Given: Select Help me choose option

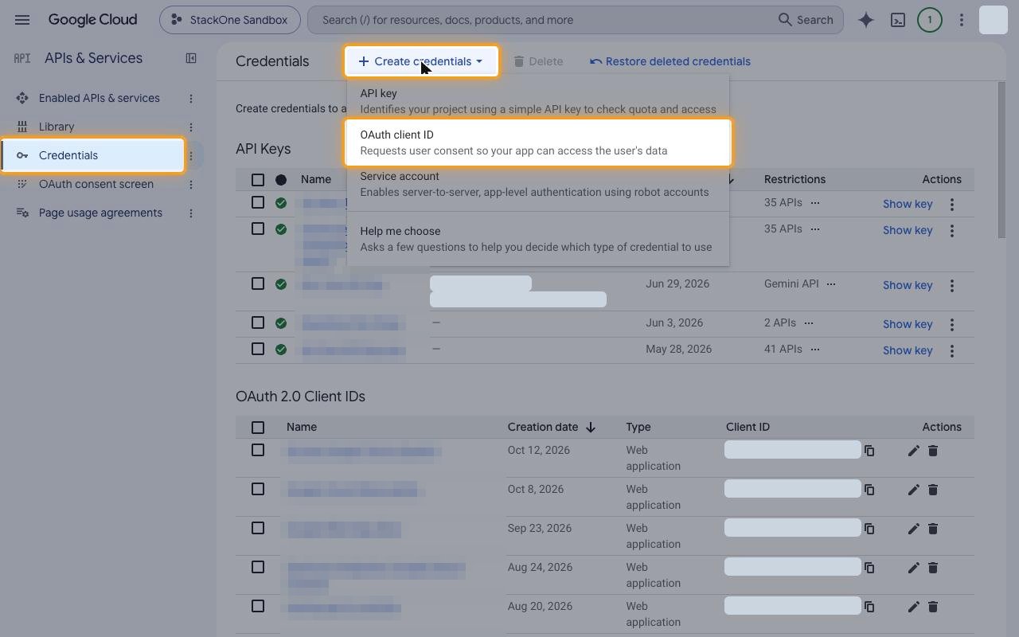Looking at the screenshot, I should [x=538, y=239].
